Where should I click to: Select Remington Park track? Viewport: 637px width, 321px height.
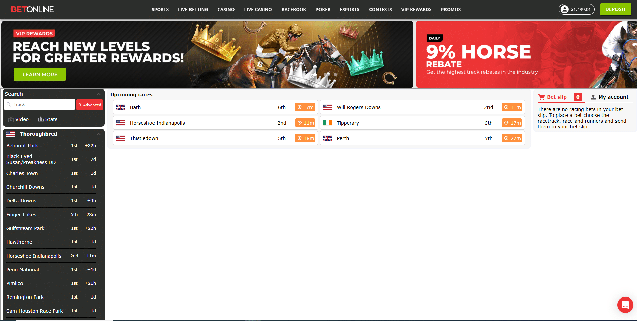point(51,297)
